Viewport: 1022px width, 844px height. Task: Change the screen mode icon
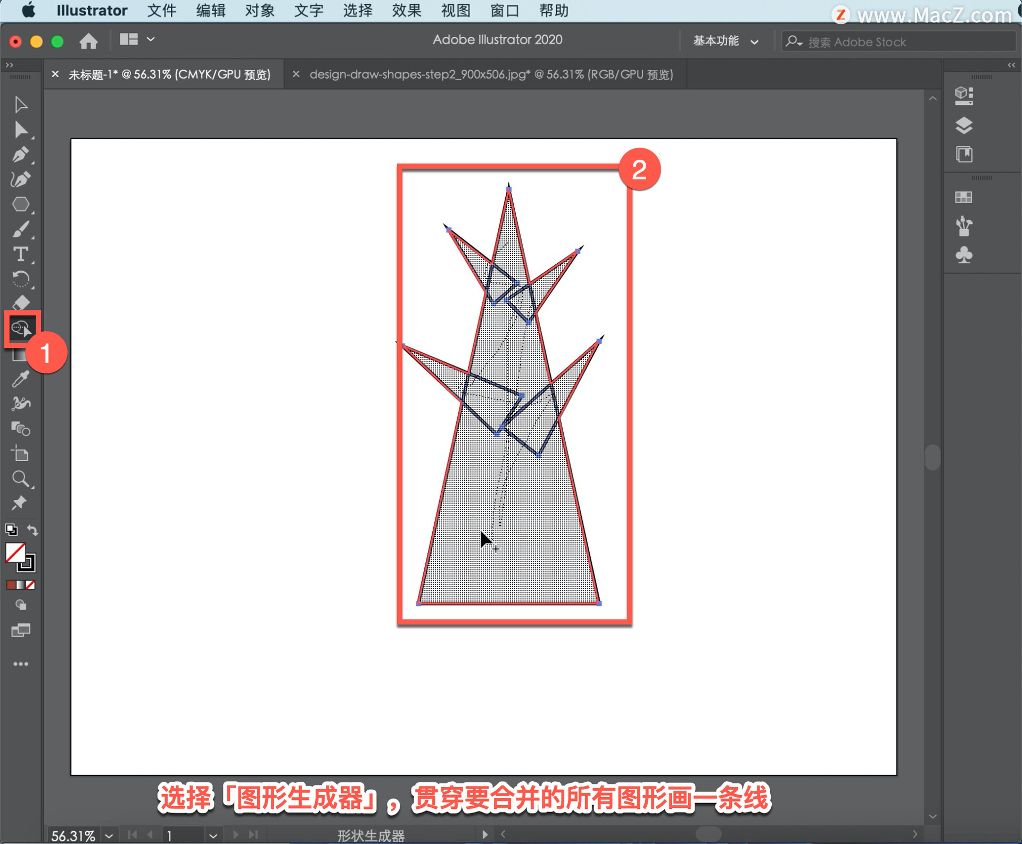(x=21, y=631)
